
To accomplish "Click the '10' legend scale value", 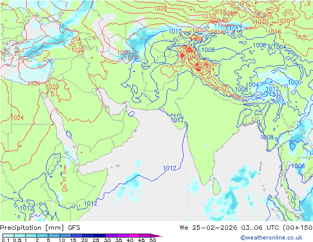I will point(62,240).
